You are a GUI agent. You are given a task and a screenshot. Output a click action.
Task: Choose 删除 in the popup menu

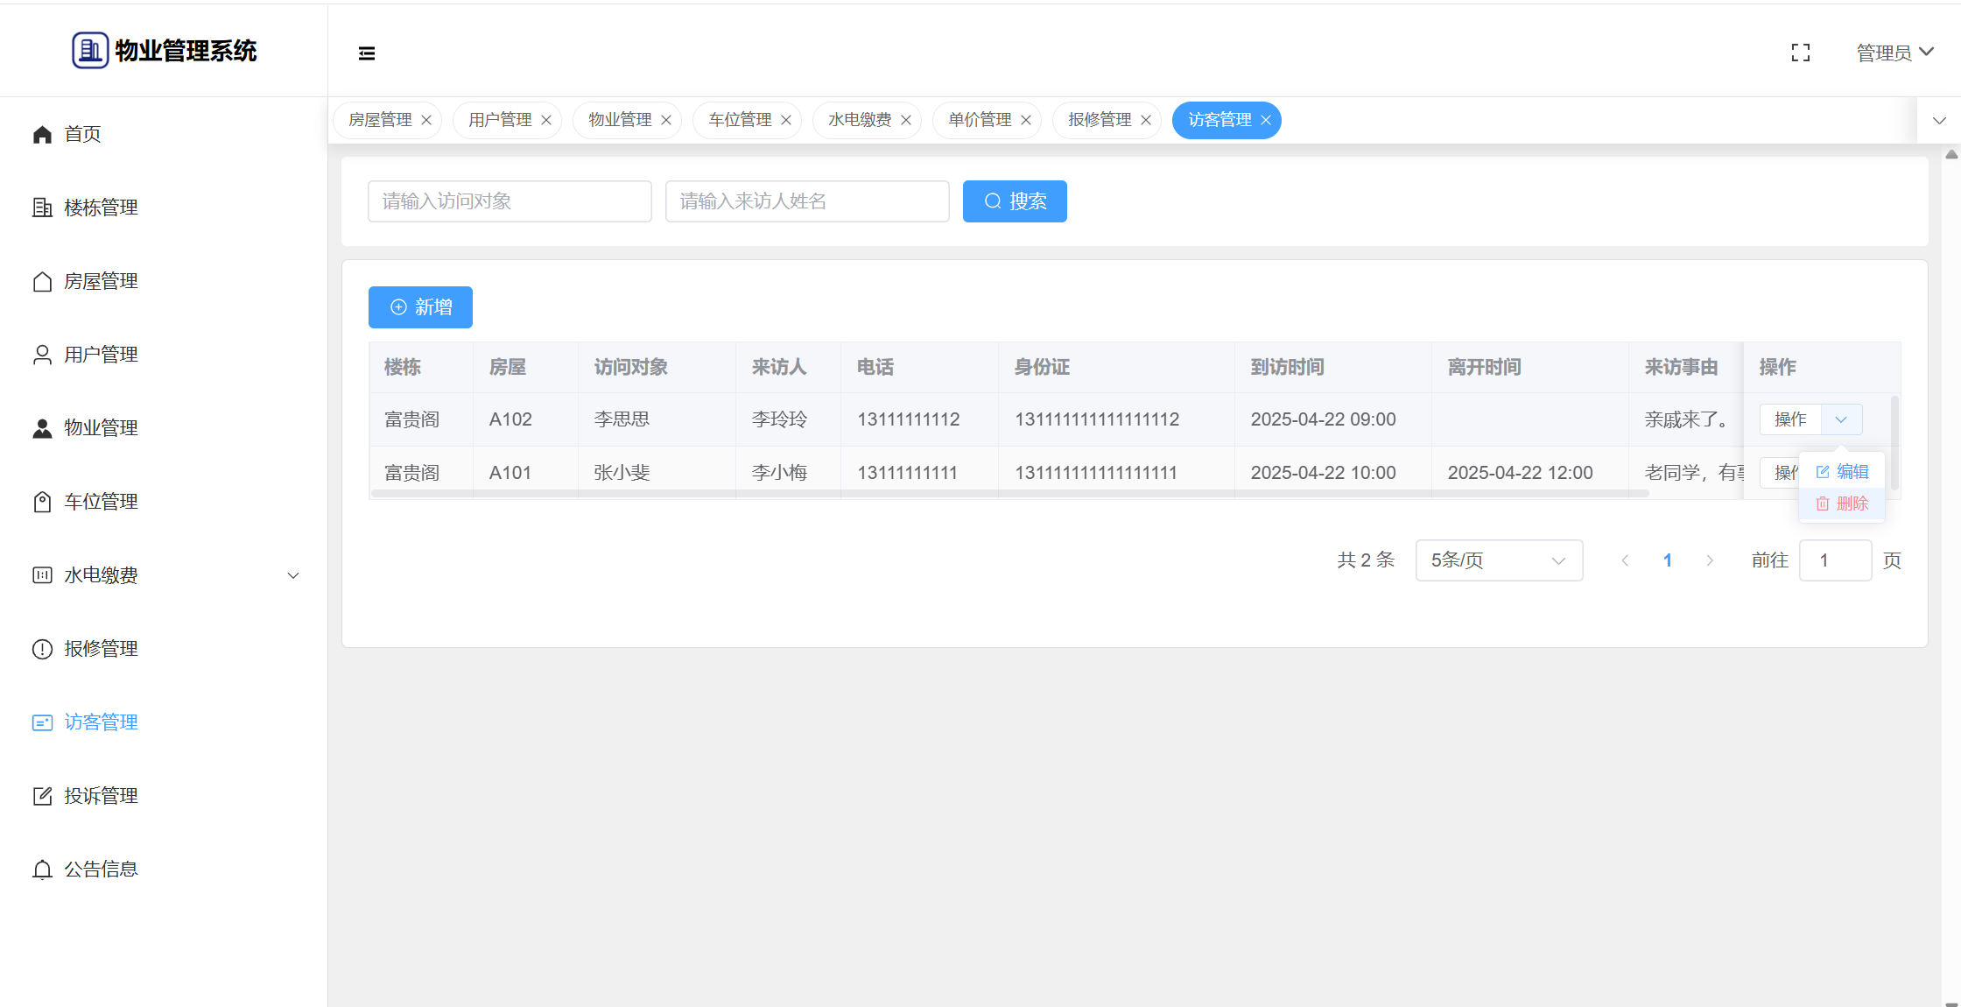point(1843,503)
